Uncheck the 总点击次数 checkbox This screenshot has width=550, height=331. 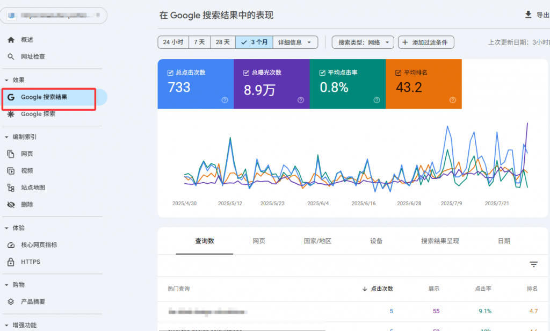coord(171,73)
